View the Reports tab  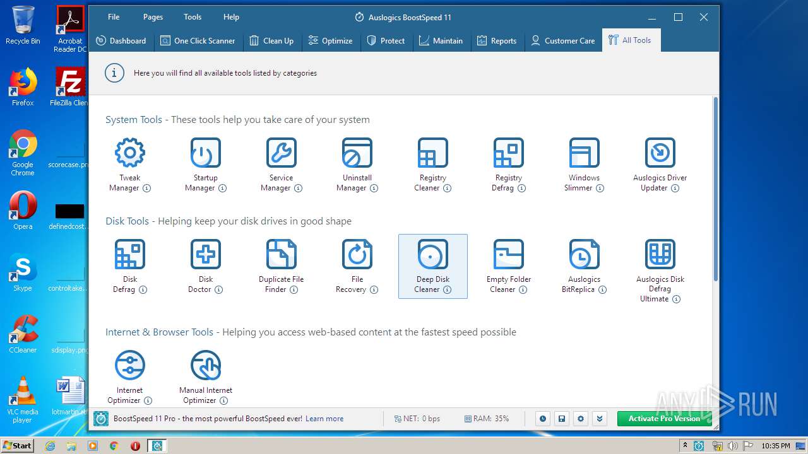(496, 40)
